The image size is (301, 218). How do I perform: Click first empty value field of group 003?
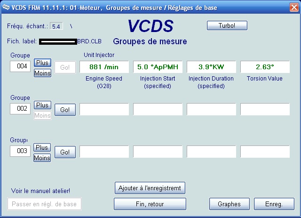coord(104,152)
